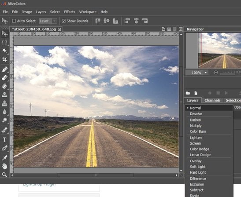The height and width of the screenshot is (197, 241).
Task: Choose Dissolve blend mode
Action: (209, 114)
